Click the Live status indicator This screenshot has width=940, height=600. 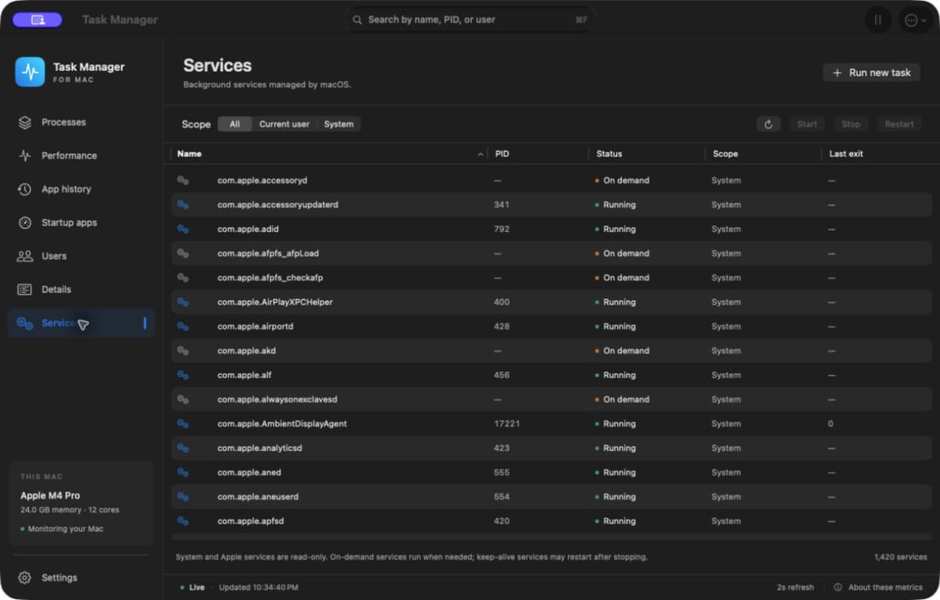[x=192, y=587]
